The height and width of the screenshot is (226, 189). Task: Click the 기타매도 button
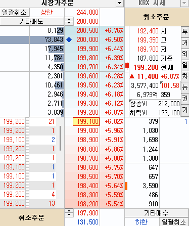[x=32, y=21]
